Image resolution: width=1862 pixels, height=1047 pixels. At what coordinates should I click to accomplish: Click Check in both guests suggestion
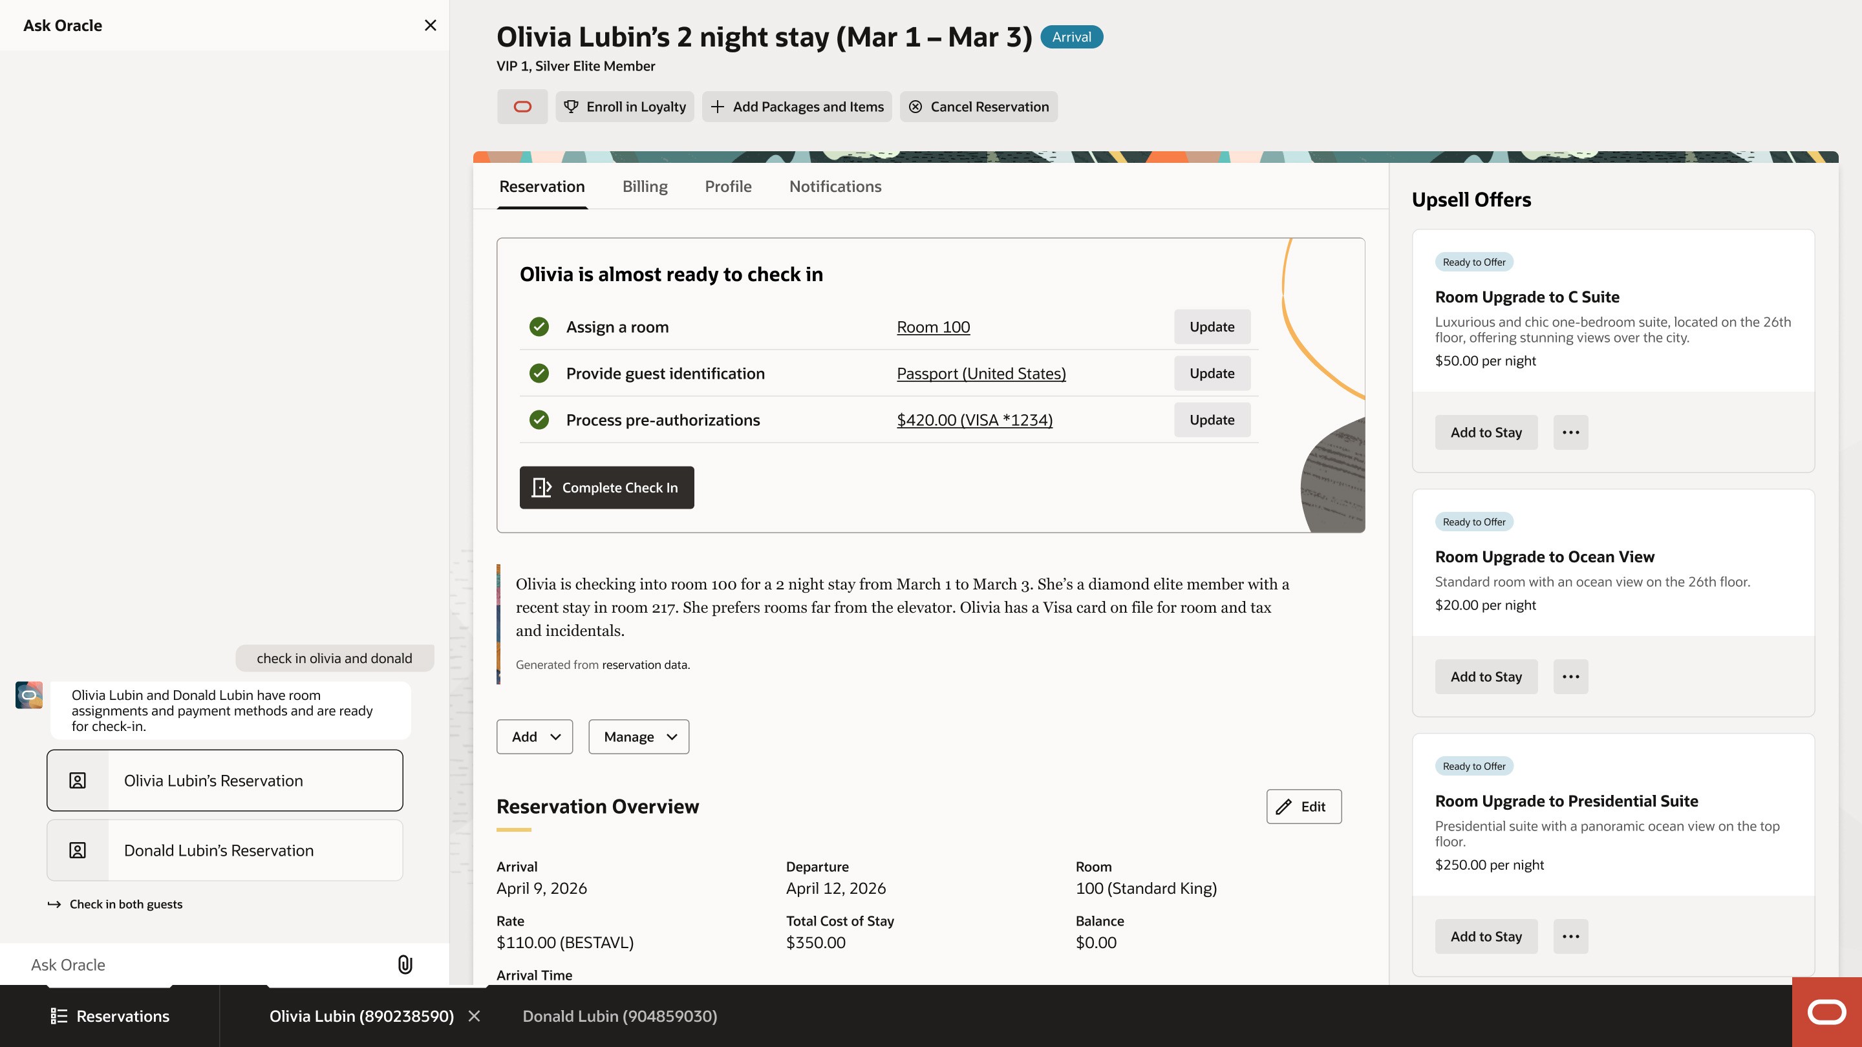[126, 904]
